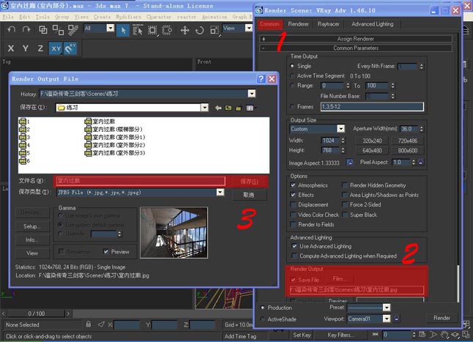The height and width of the screenshot is (342, 473).
Task: Open the Tools menu
Action: coord(42,17)
